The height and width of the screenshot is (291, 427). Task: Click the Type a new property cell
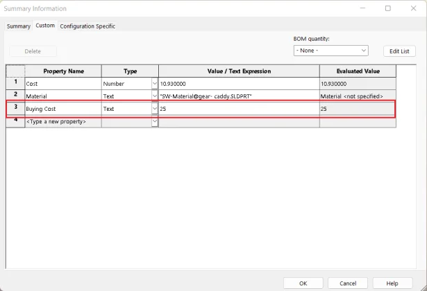(x=62, y=121)
